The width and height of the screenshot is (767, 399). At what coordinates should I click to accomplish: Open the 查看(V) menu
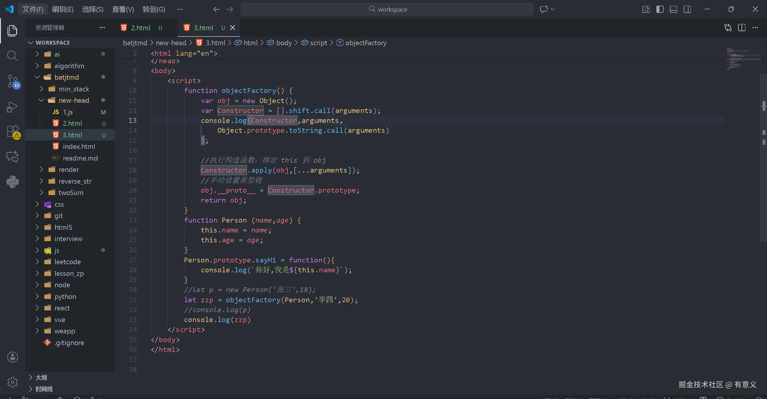click(x=123, y=9)
